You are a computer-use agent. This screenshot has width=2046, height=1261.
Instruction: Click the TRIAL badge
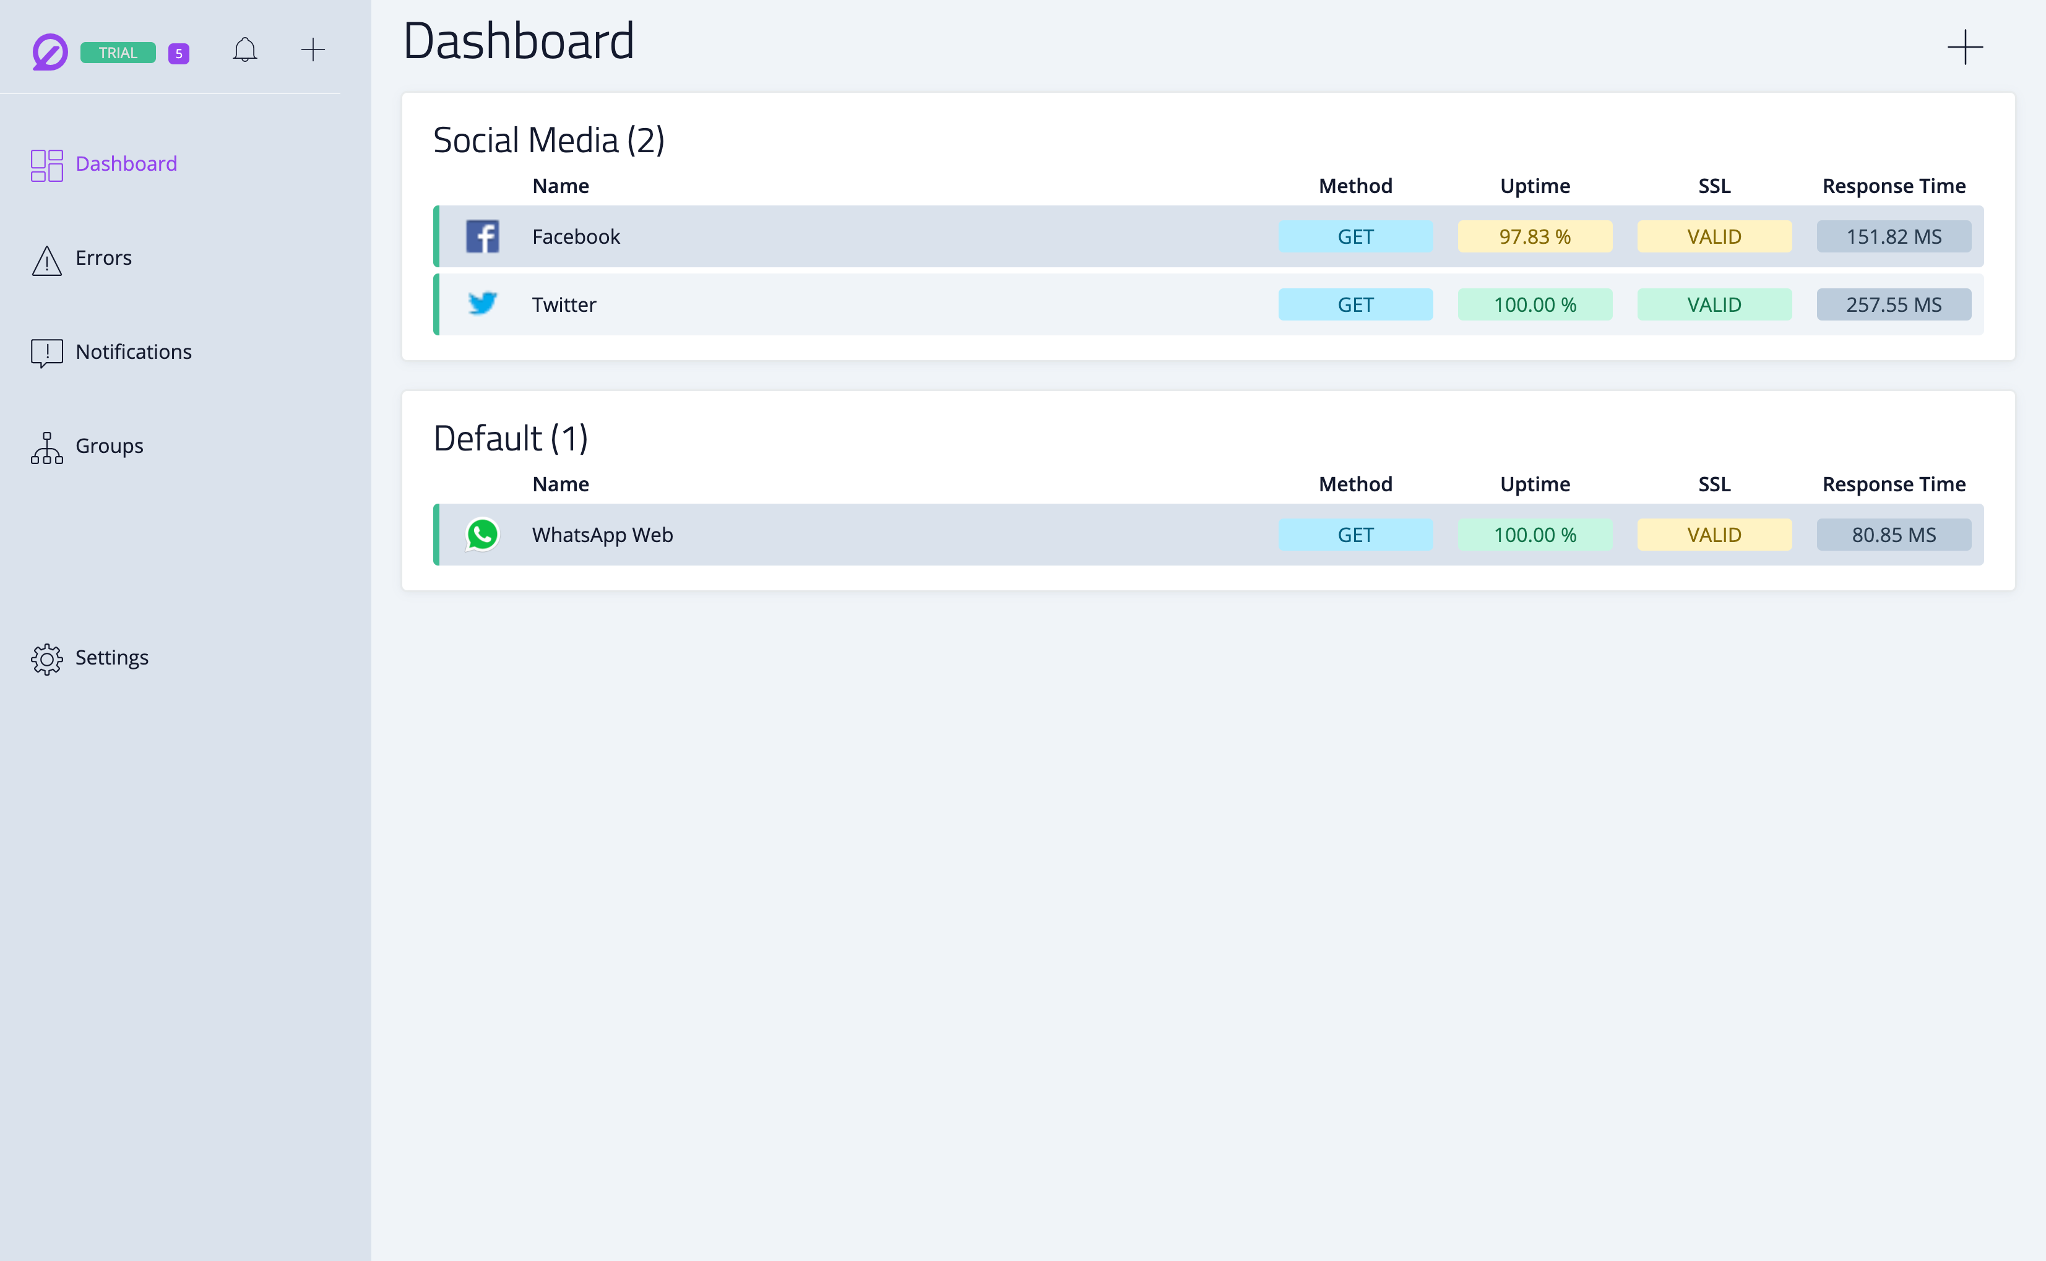(x=118, y=53)
